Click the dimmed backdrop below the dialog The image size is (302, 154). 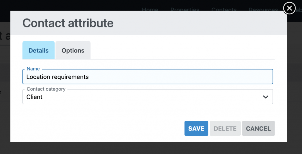[x=147, y=148]
